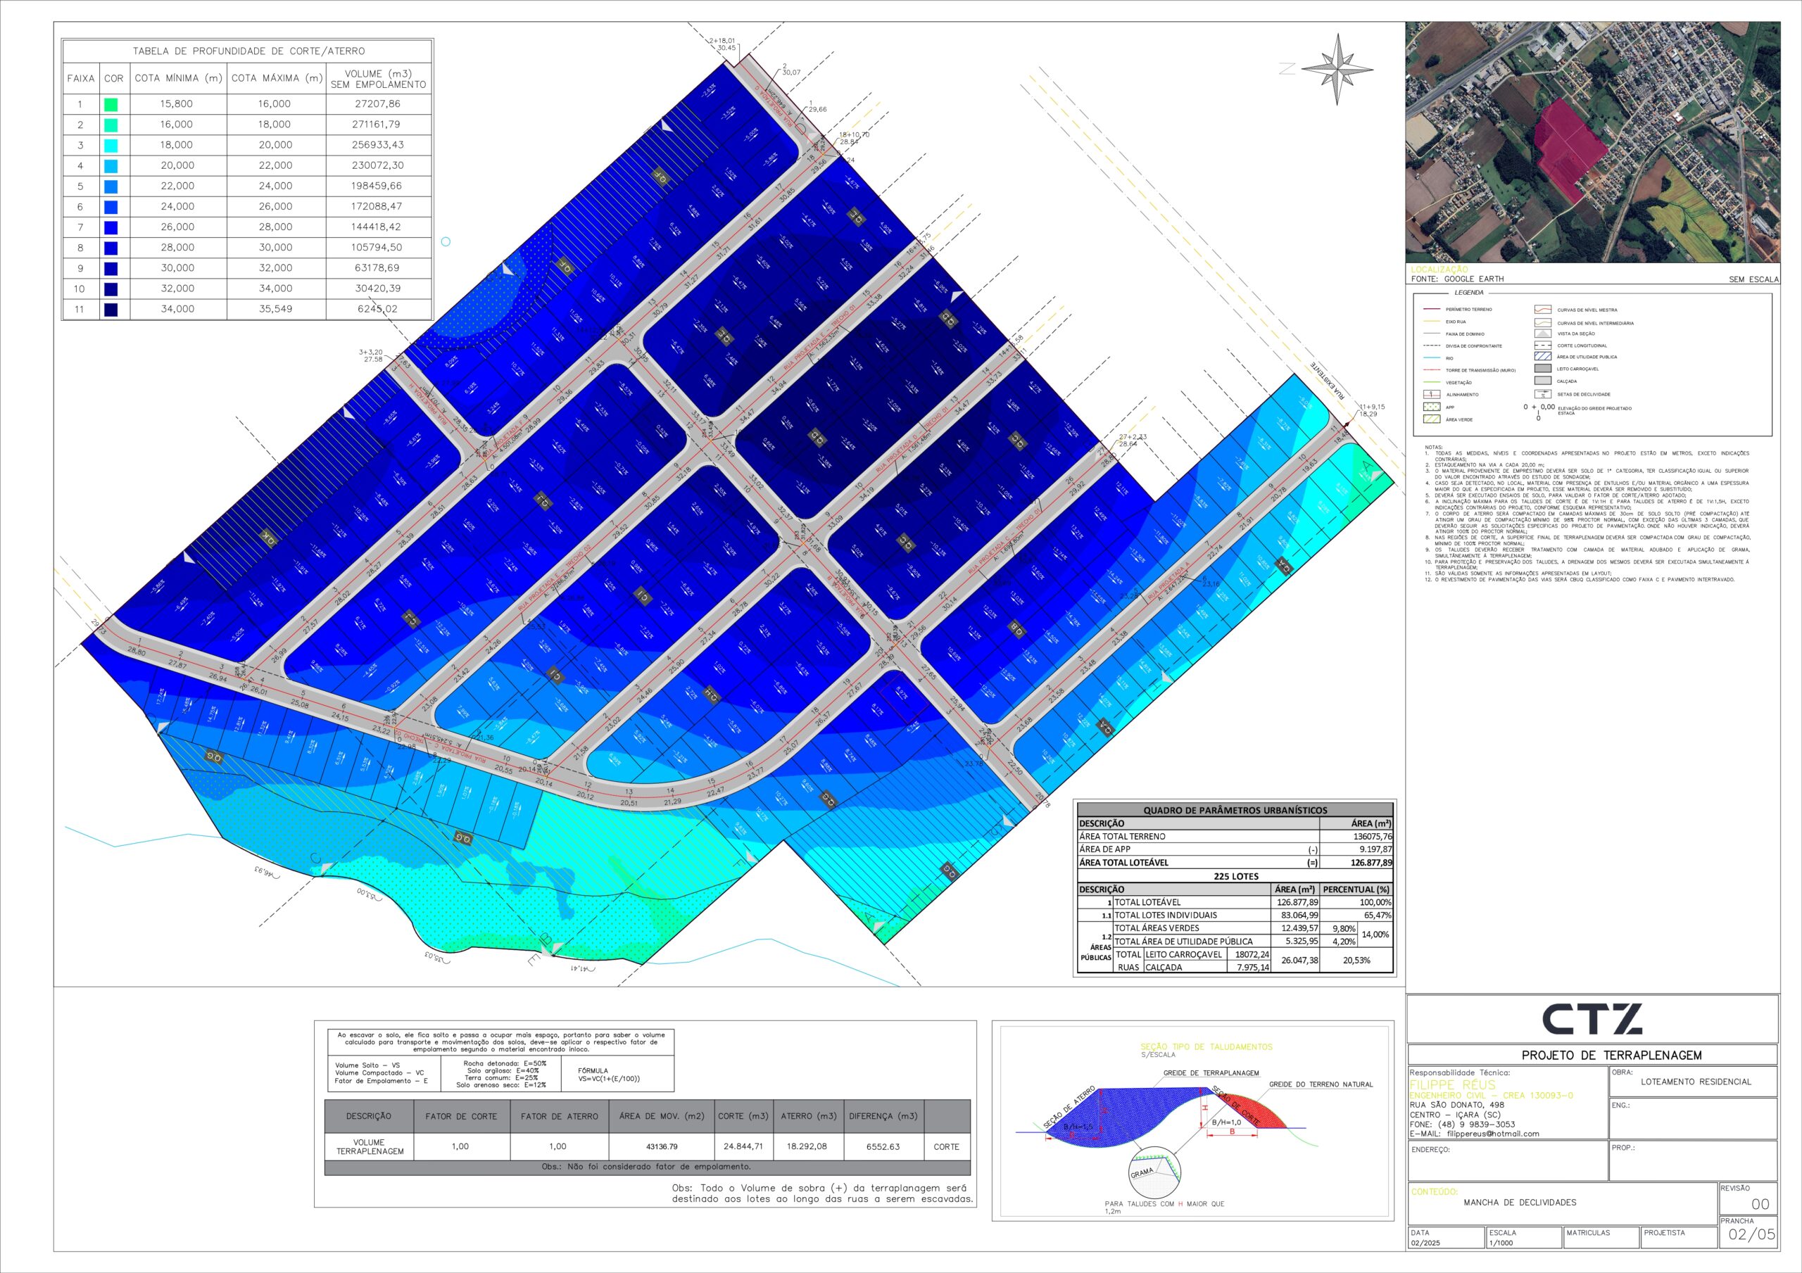Click the 225 LOTES table header
Image resolution: width=1802 pixels, height=1273 pixels.
1235,876
